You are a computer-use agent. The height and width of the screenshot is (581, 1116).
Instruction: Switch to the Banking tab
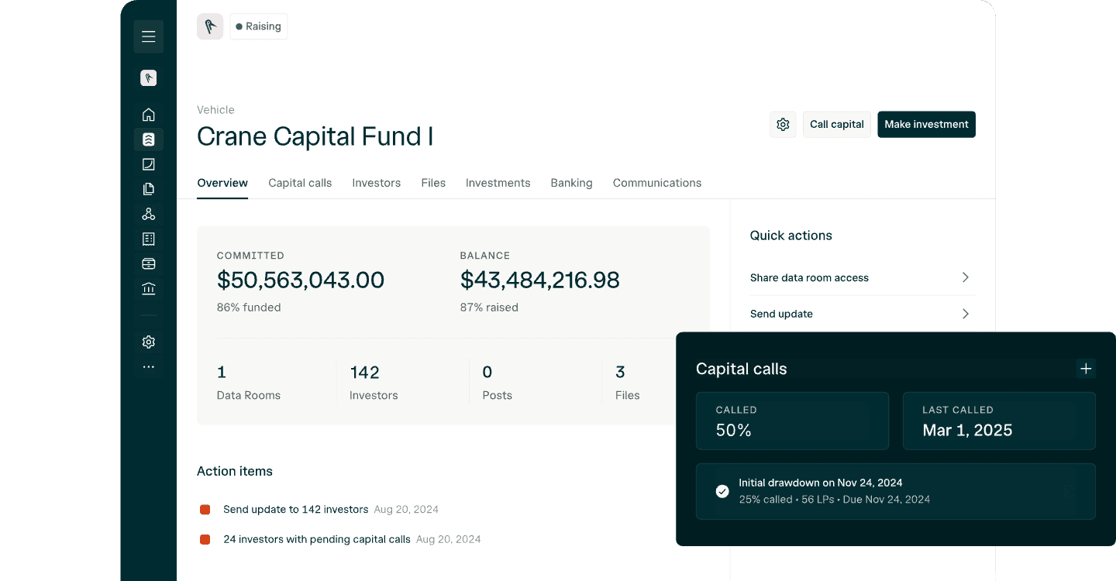(x=572, y=183)
